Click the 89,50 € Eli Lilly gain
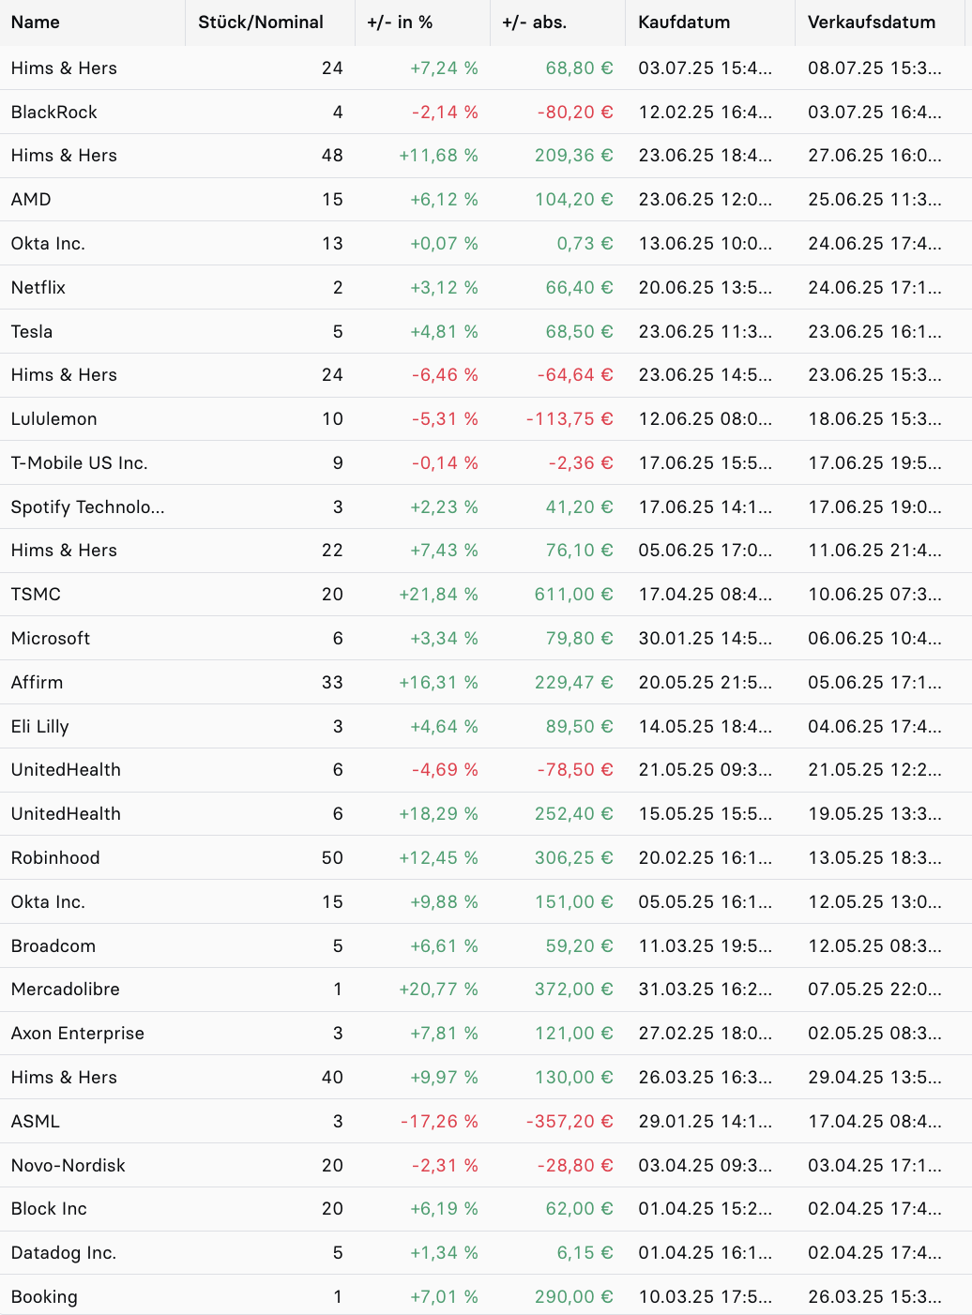972x1315 pixels. coord(580,727)
